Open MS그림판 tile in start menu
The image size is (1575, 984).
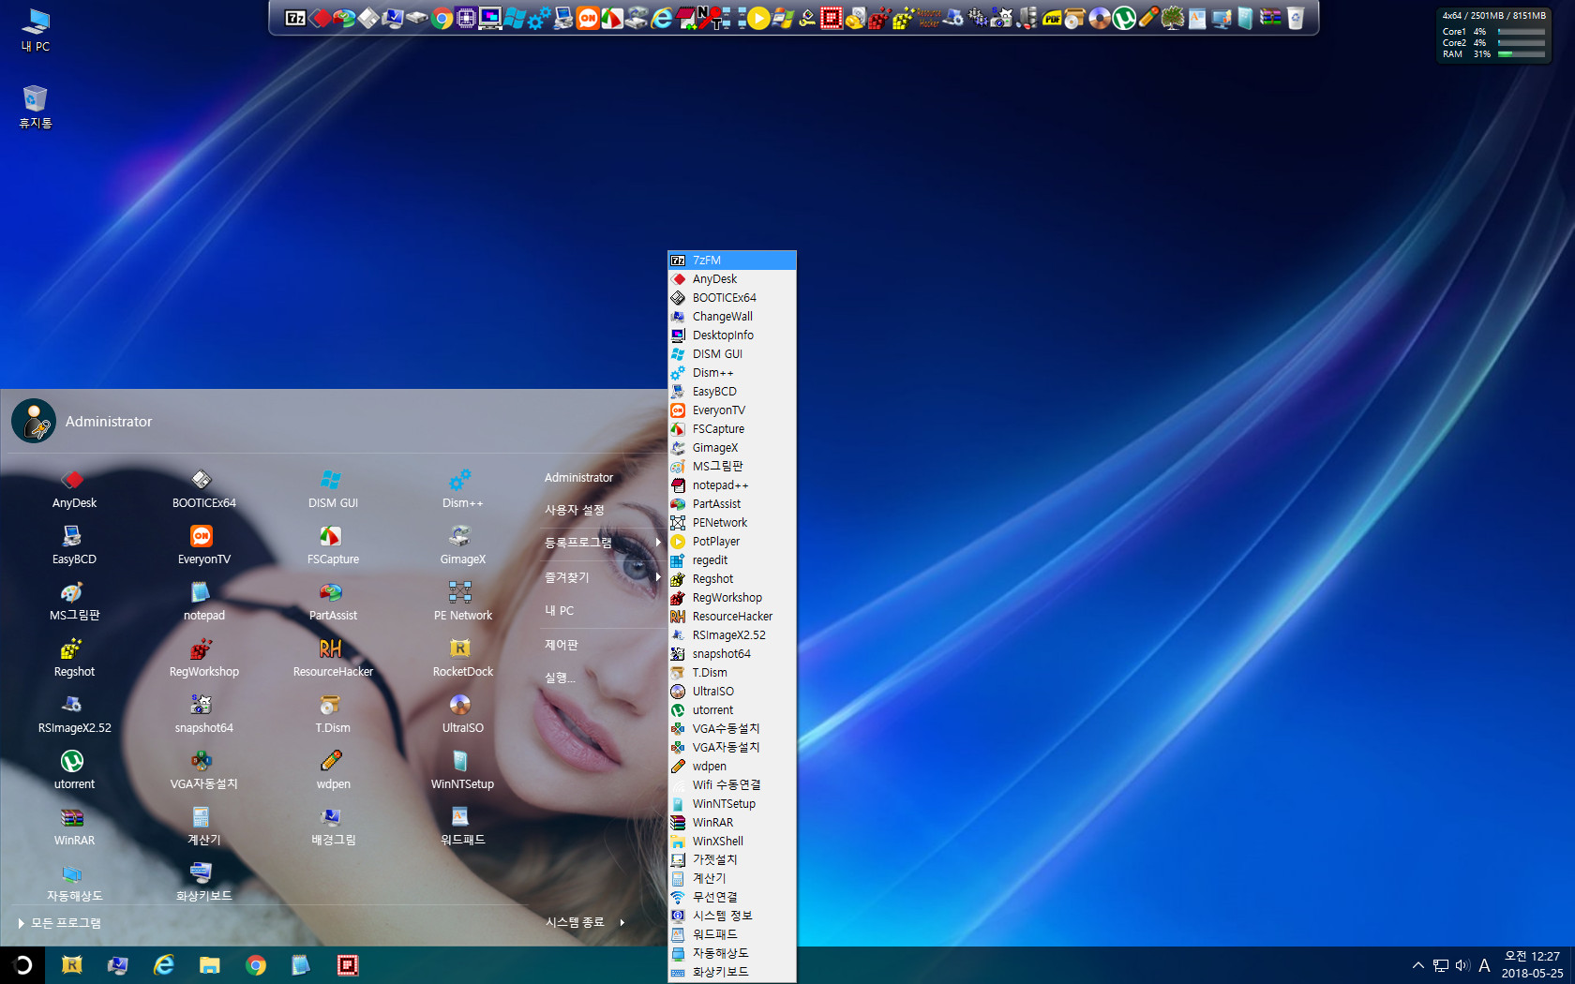(x=74, y=602)
